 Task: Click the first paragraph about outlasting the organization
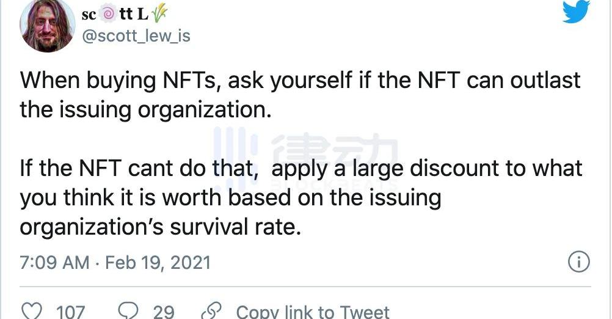pos(300,95)
